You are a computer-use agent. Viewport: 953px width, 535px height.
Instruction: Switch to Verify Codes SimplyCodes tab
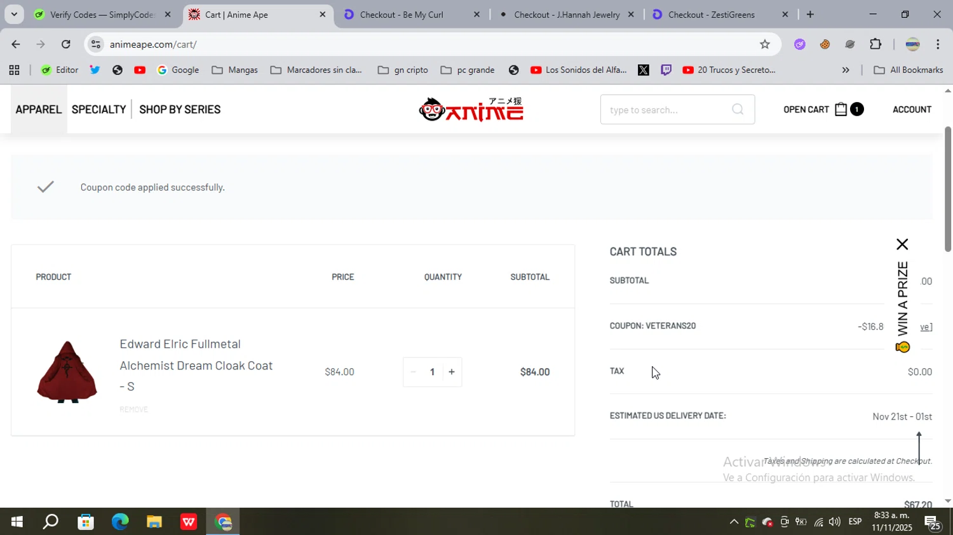coord(102,15)
